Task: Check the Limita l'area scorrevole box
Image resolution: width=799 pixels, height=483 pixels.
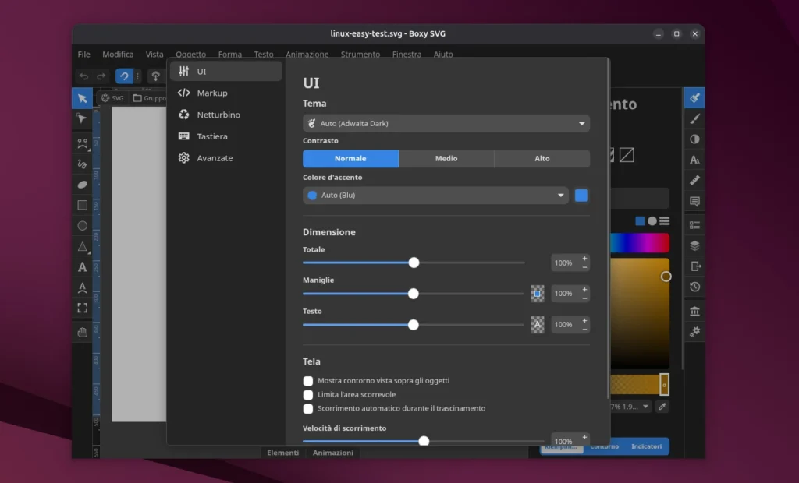Action: (308, 395)
